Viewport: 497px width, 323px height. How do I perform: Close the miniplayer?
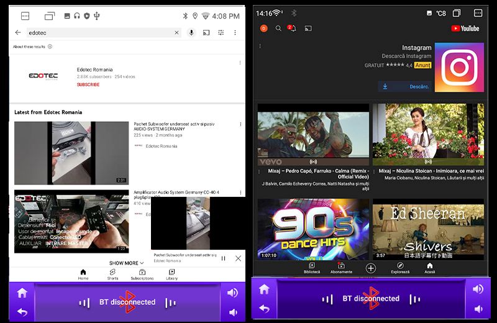point(239,258)
